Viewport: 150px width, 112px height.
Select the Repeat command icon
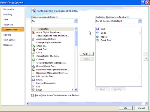click(97, 37)
